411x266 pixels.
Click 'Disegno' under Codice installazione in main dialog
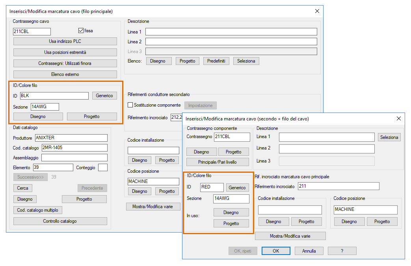[139, 160]
